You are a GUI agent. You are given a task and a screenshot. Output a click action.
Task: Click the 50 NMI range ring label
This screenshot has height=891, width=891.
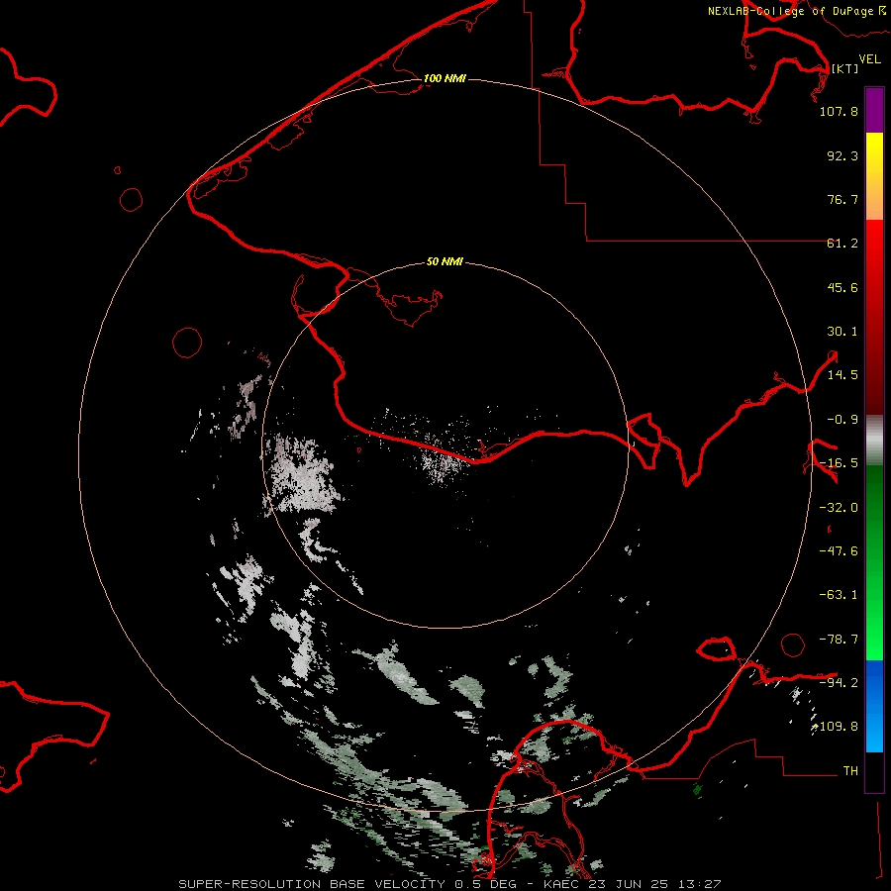coord(445,261)
